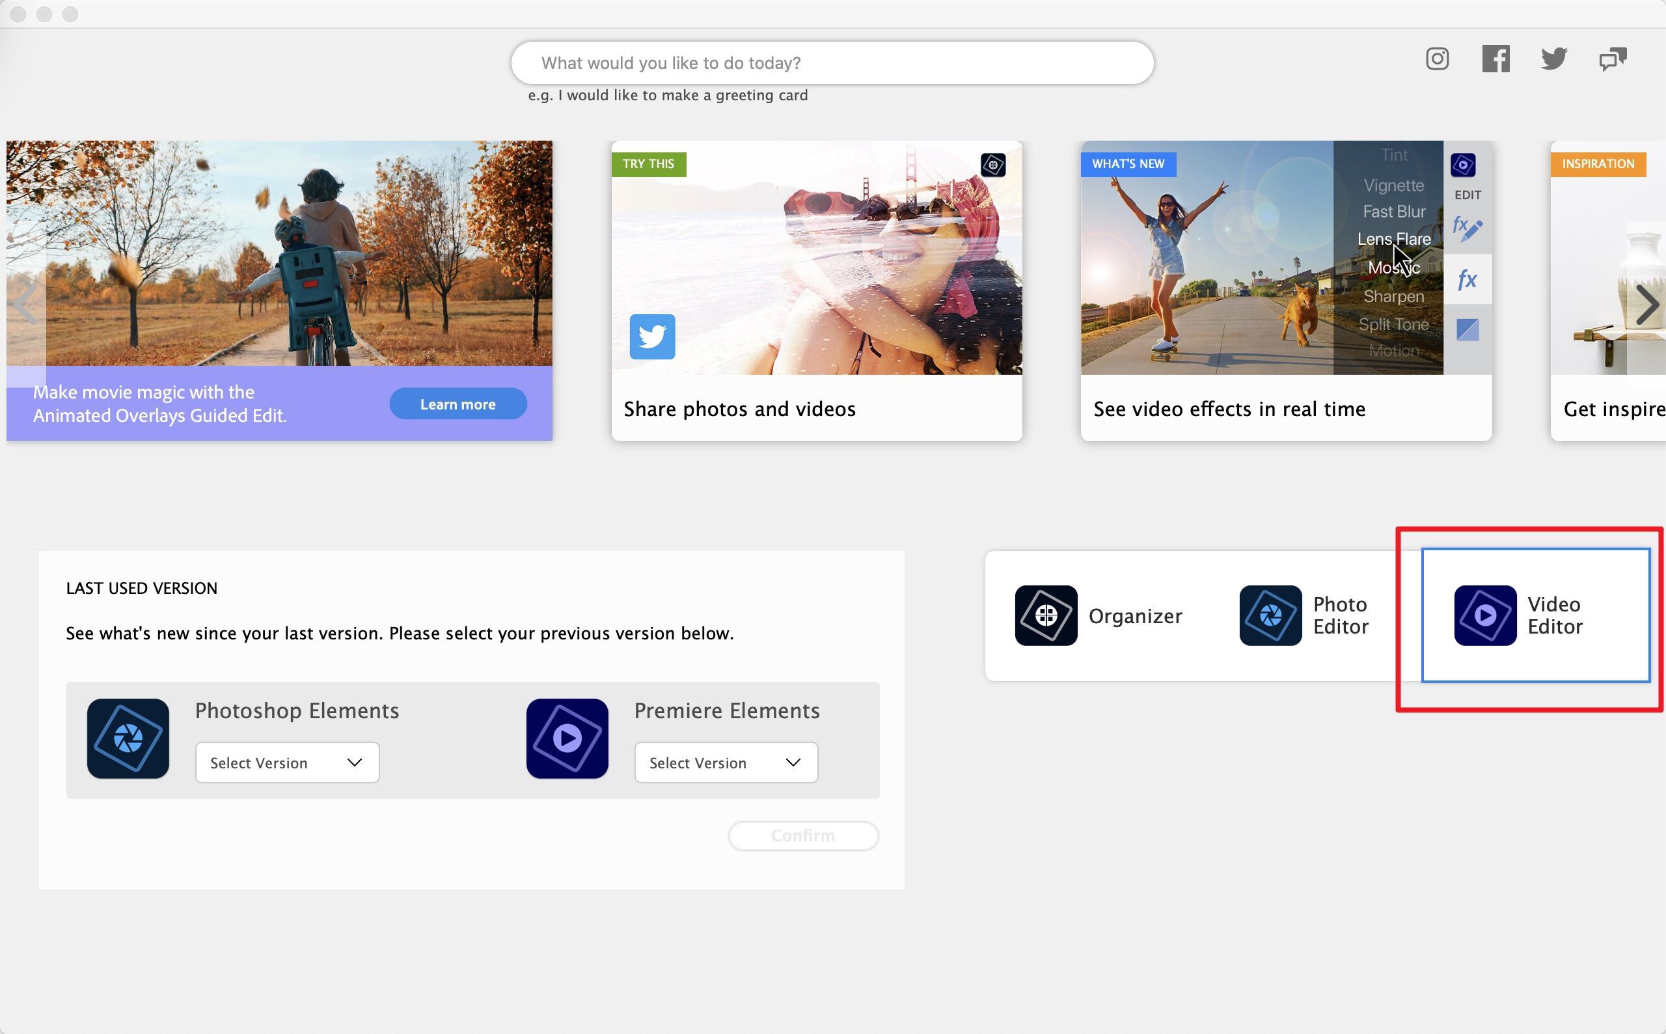
Task: Click the greeting card example hint text
Action: (x=668, y=95)
